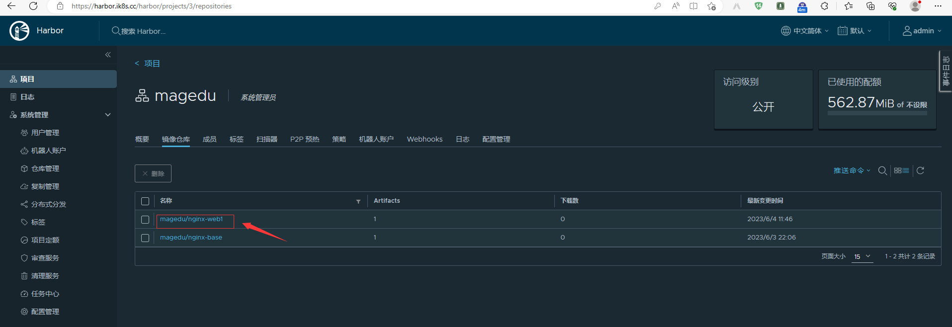952x327 pixels.
Task: Collapse the left sidebar with double-chevron icon
Action: (108, 55)
